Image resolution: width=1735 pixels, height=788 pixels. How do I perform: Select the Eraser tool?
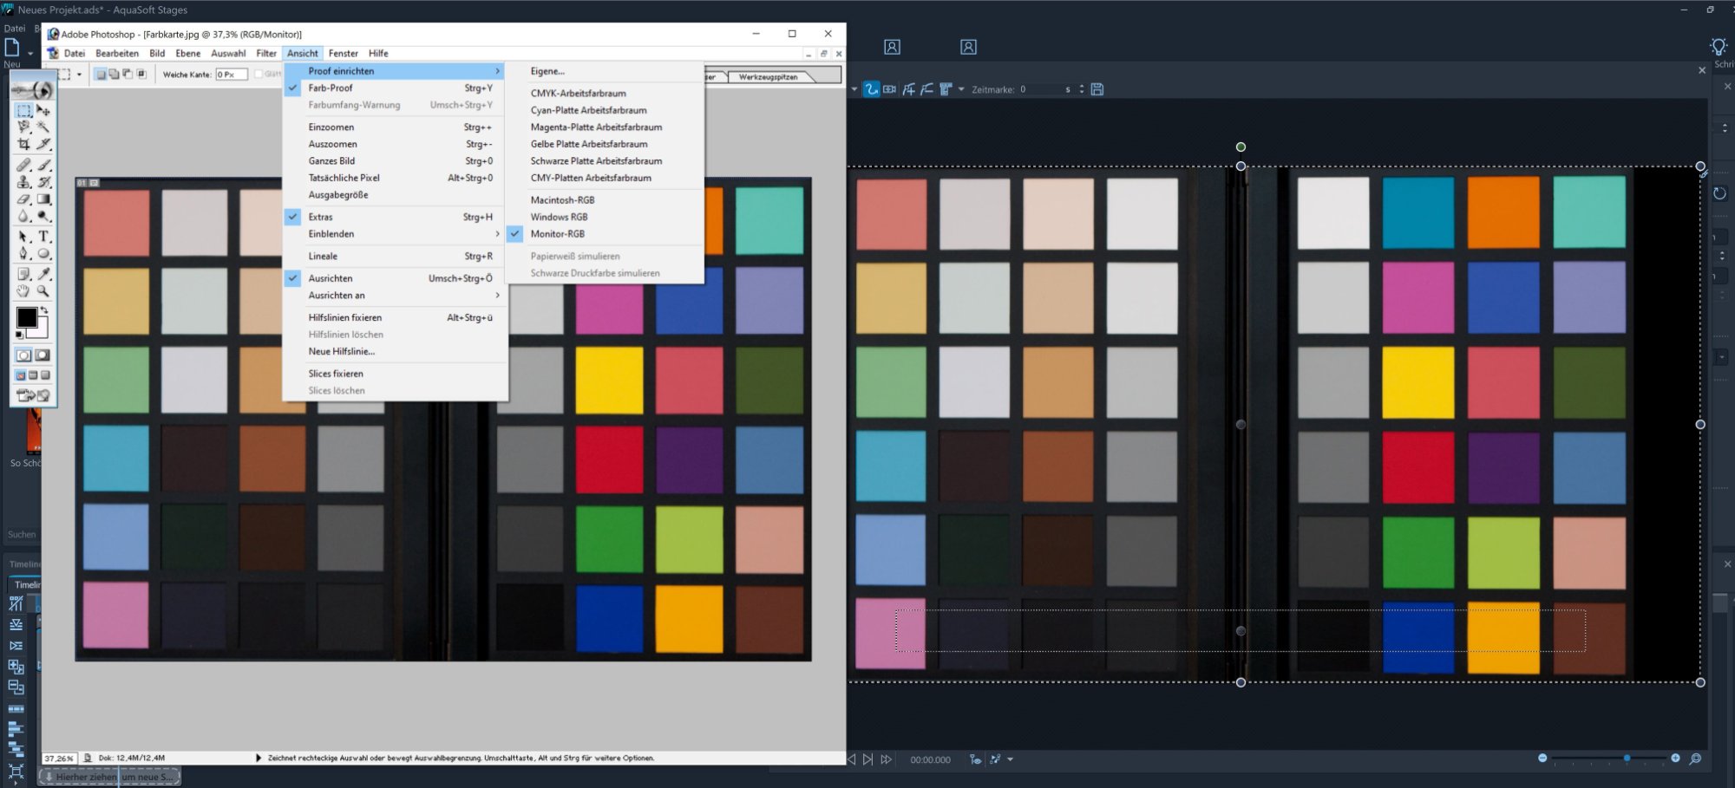(x=23, y=199)
